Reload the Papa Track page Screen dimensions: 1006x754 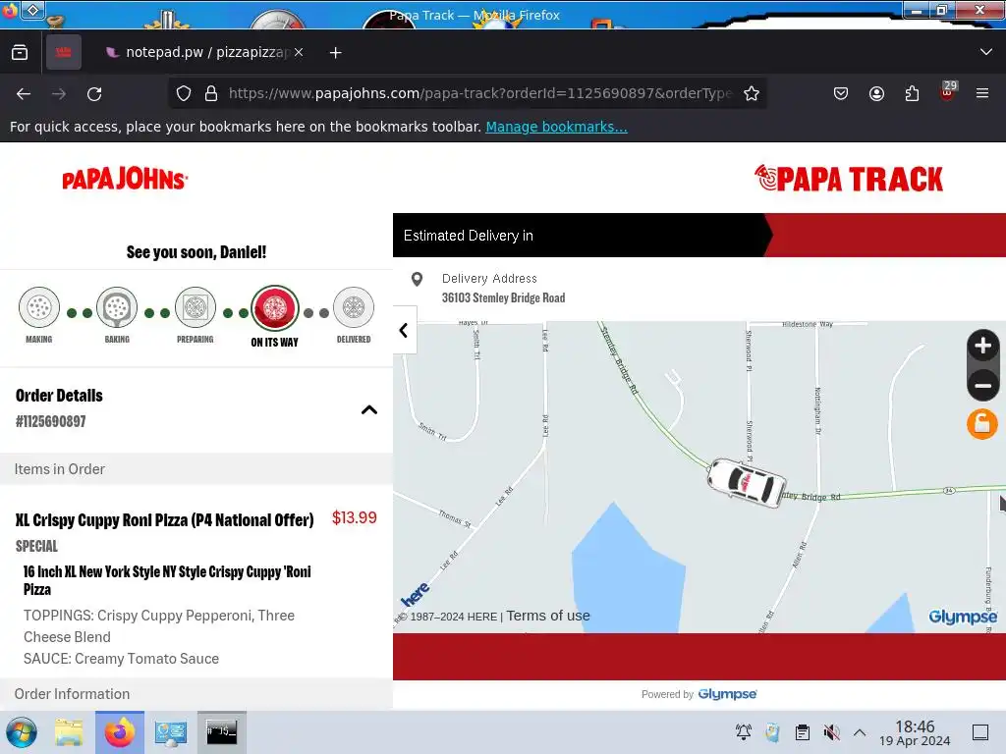[x=94, y=94]
